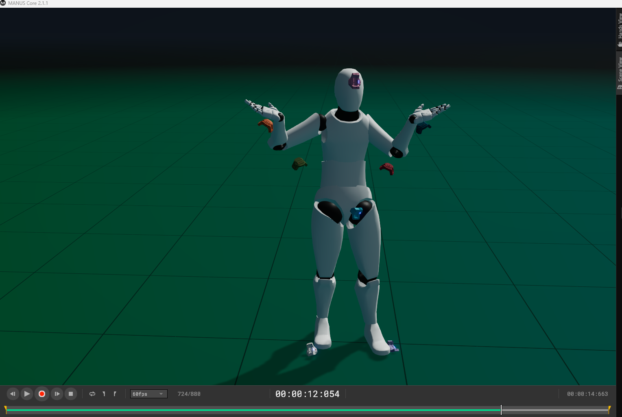Viewport: 622px width, 417px height.
Task: Step back one frame in playback
Action: (13, 394)
